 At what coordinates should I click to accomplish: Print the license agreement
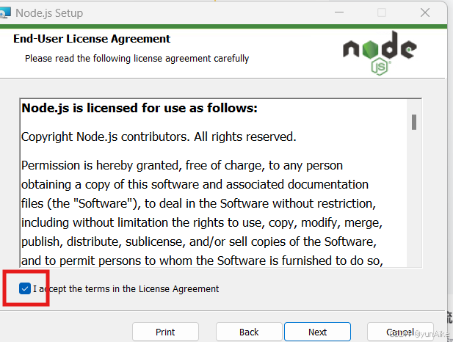[165, 332]
